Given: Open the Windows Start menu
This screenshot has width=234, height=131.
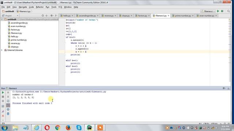Looking at the screenshot, I should click(x=4, y=128).
